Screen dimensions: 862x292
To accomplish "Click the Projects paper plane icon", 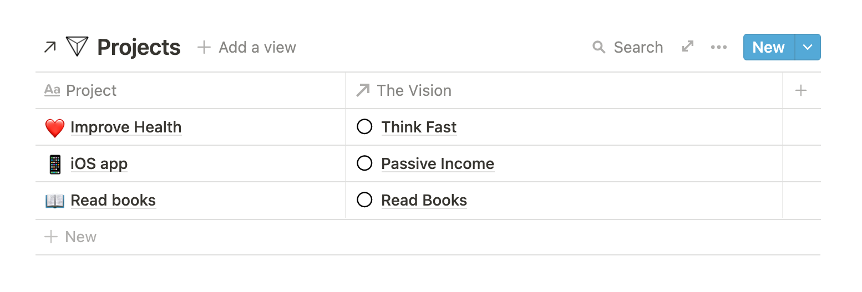I will click(77, 47).
